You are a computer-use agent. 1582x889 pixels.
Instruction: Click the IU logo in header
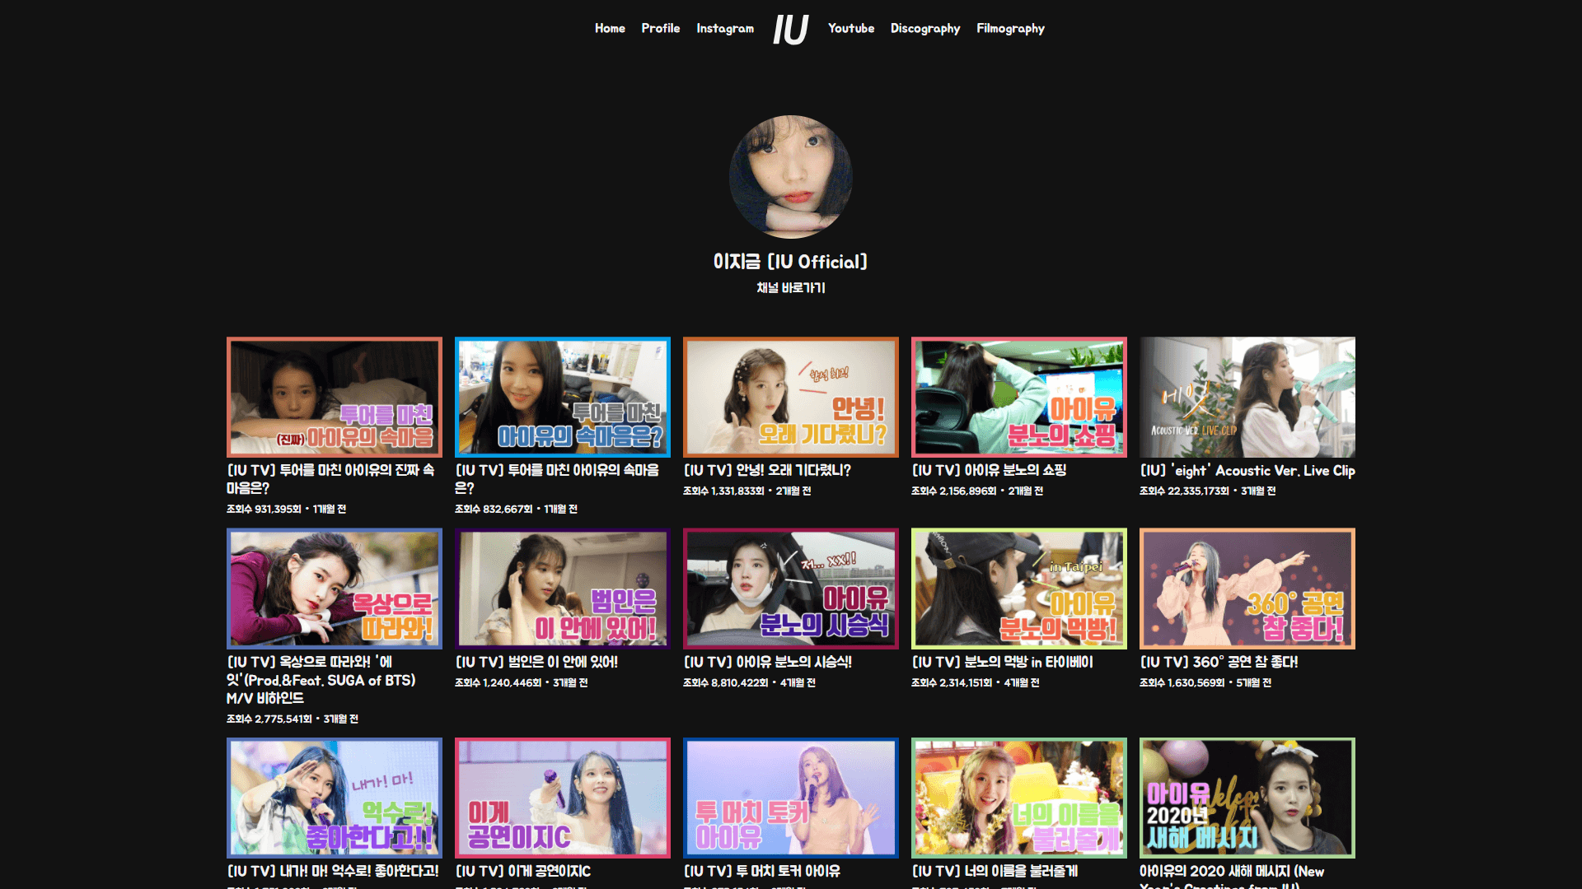790,30
